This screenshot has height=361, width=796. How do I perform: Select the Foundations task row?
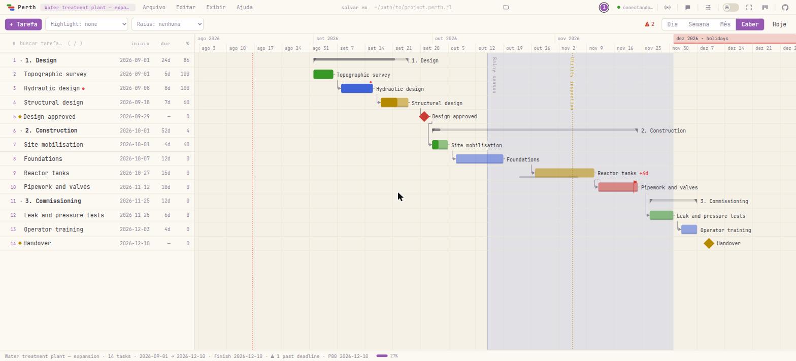(97, 159)
